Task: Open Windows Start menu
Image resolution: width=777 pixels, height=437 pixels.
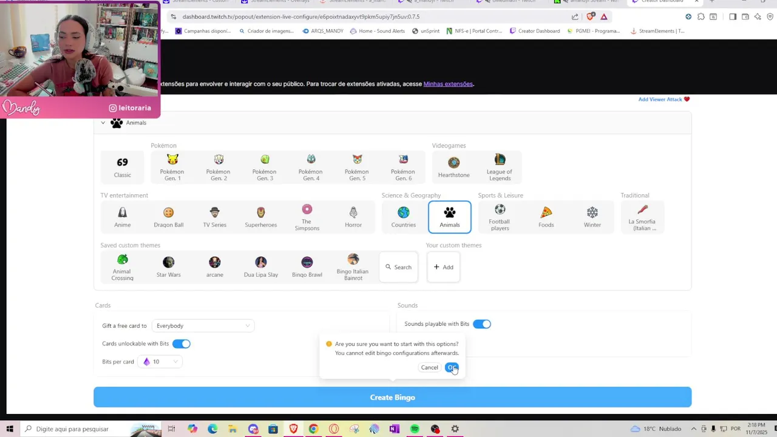Action: point(10,429)
